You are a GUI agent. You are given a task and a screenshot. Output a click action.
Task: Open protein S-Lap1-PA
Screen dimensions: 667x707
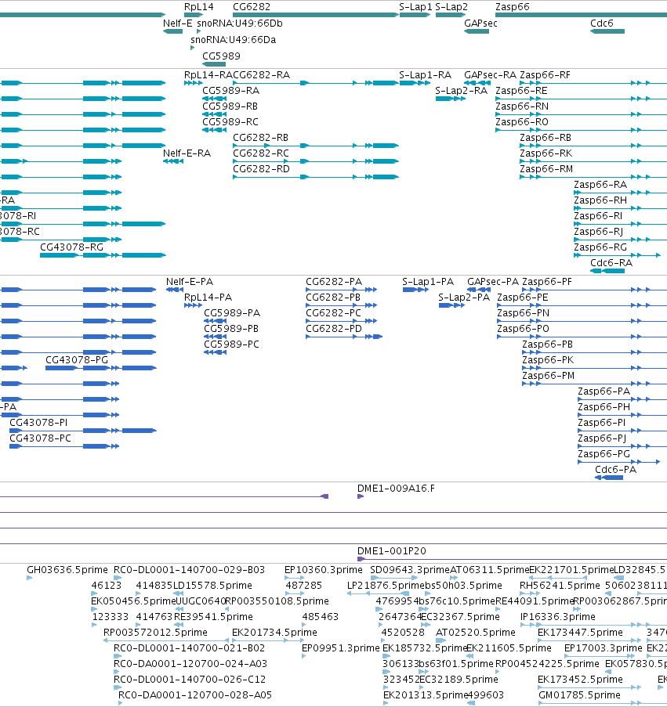coord(428,282)
